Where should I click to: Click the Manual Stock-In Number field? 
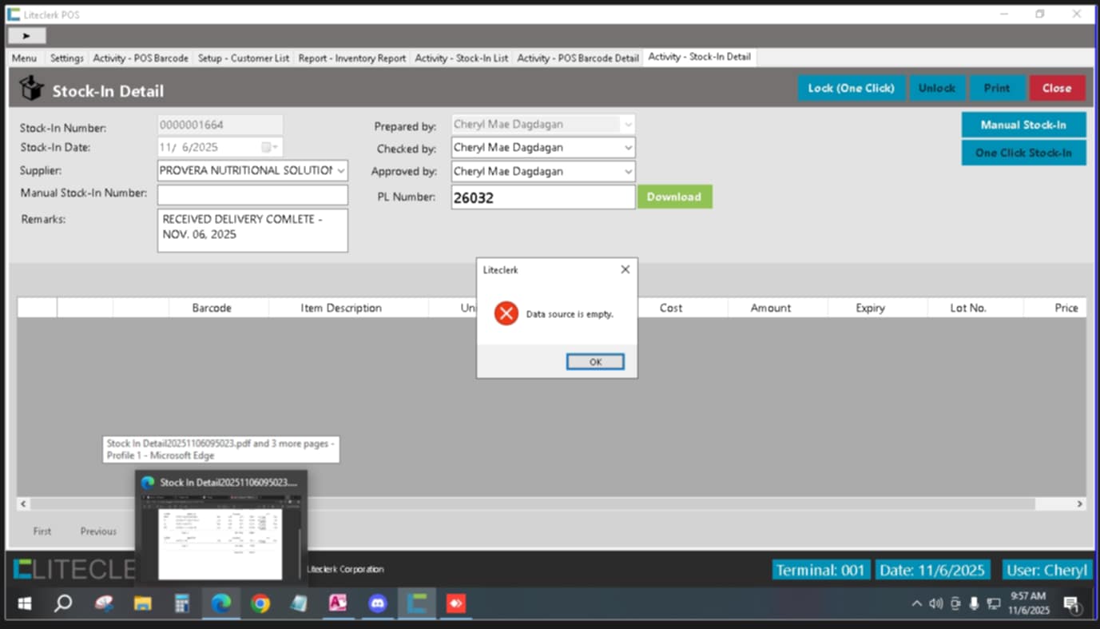tap(252, 194)
